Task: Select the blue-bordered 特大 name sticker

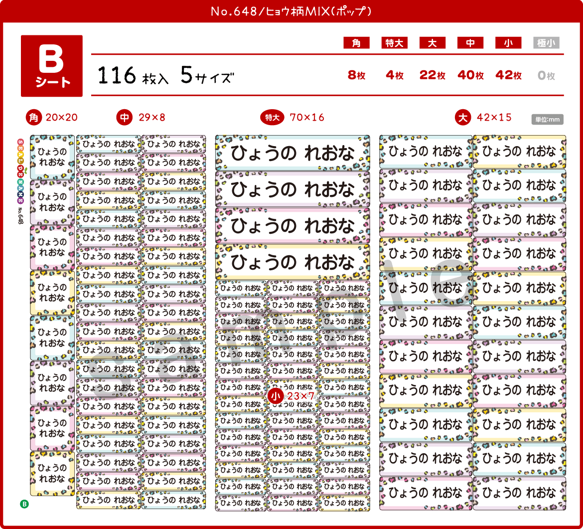Action: [x=292, y=153]
